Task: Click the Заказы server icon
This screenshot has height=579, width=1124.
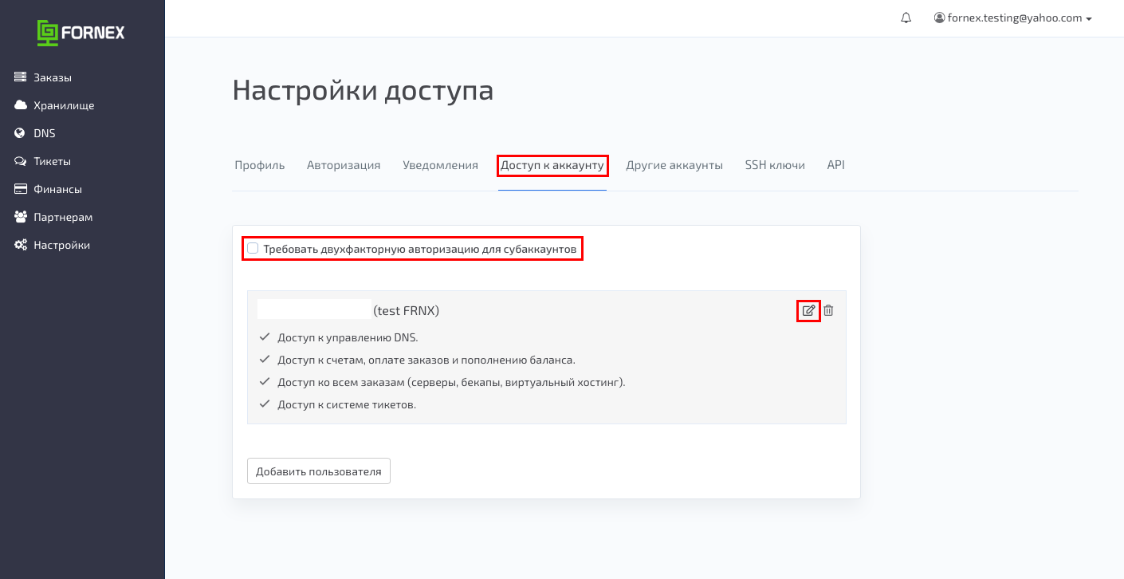Action: click(21, 77)
